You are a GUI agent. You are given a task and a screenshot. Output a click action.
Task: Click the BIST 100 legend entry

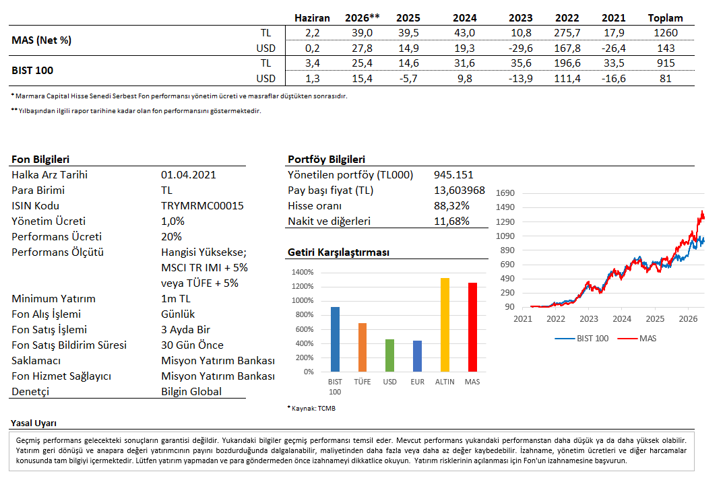point(581,339)
